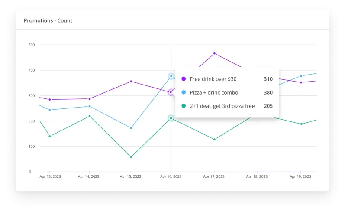Viewport: 345px width, 212px height.
Task: Select highlighted blue point at Apr 16
Action: click(171, 76)
